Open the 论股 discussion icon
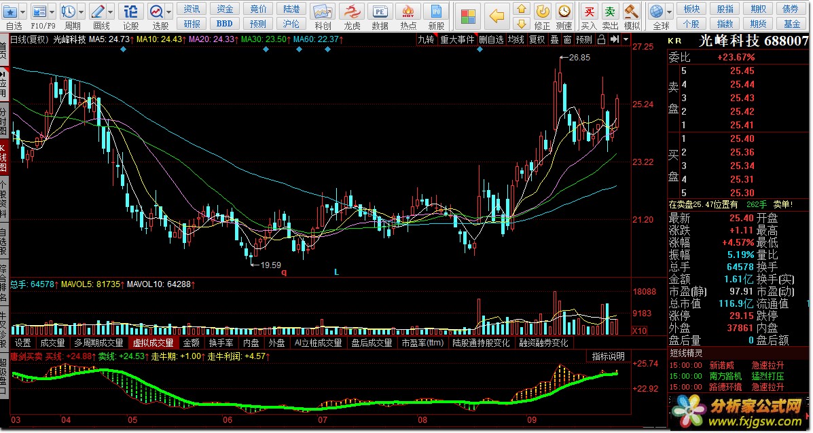The image size is (813, 433). click(131, 12)
